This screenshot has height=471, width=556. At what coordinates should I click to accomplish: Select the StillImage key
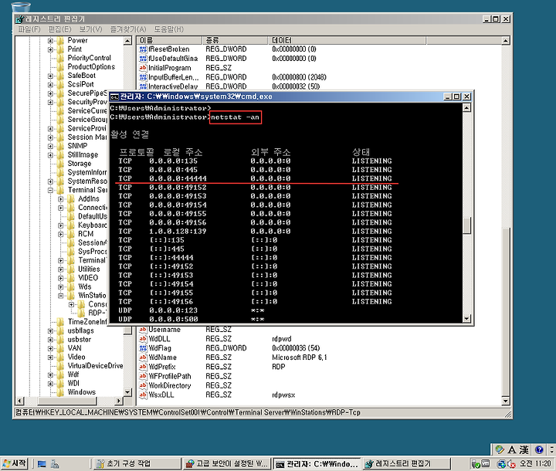(83, 154)
